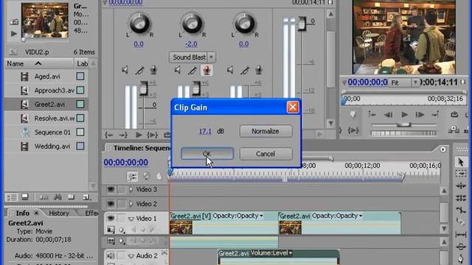The height and width of the screenshot is (265, 472).
Task: Play audio mixer transport
Action: pyautogui.click(x=139, y=135)
